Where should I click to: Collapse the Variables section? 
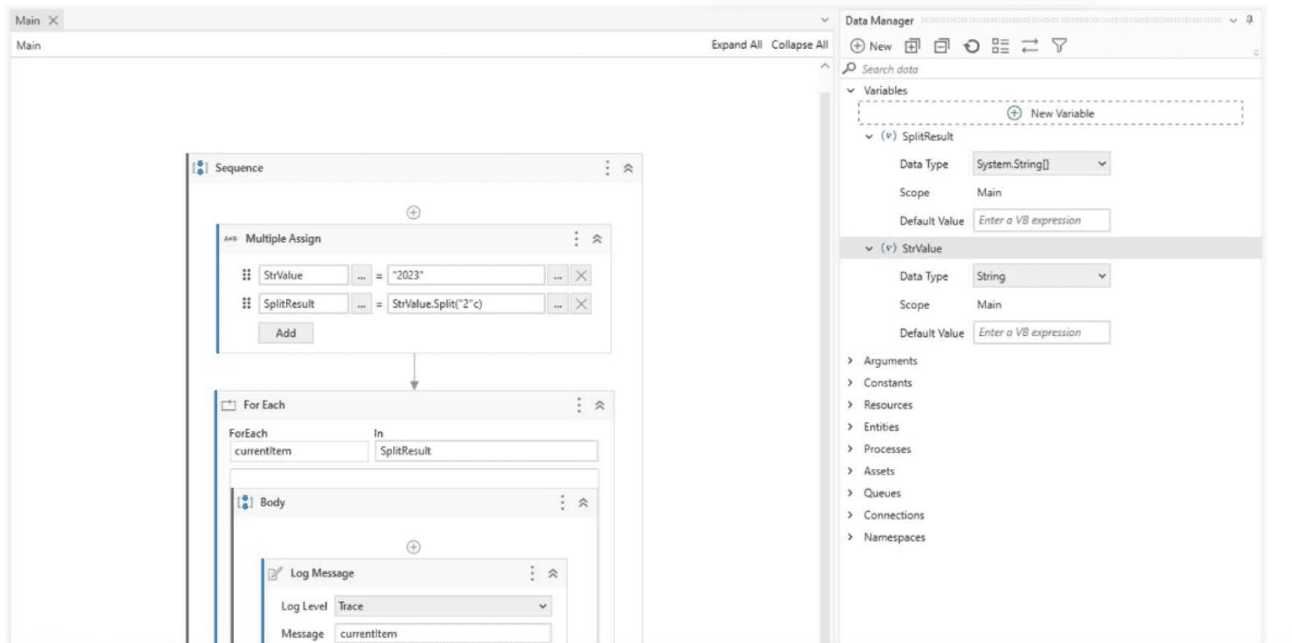tap(850, 91)
